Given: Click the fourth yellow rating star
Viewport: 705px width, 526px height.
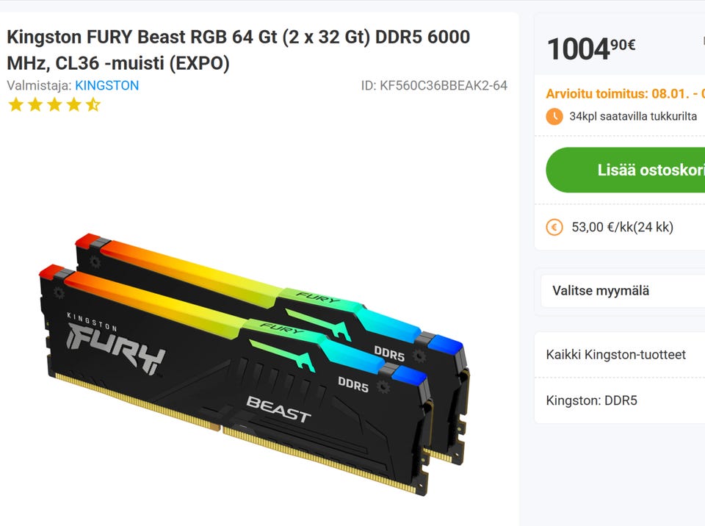Looking at the screenshot, I should 74,105.
